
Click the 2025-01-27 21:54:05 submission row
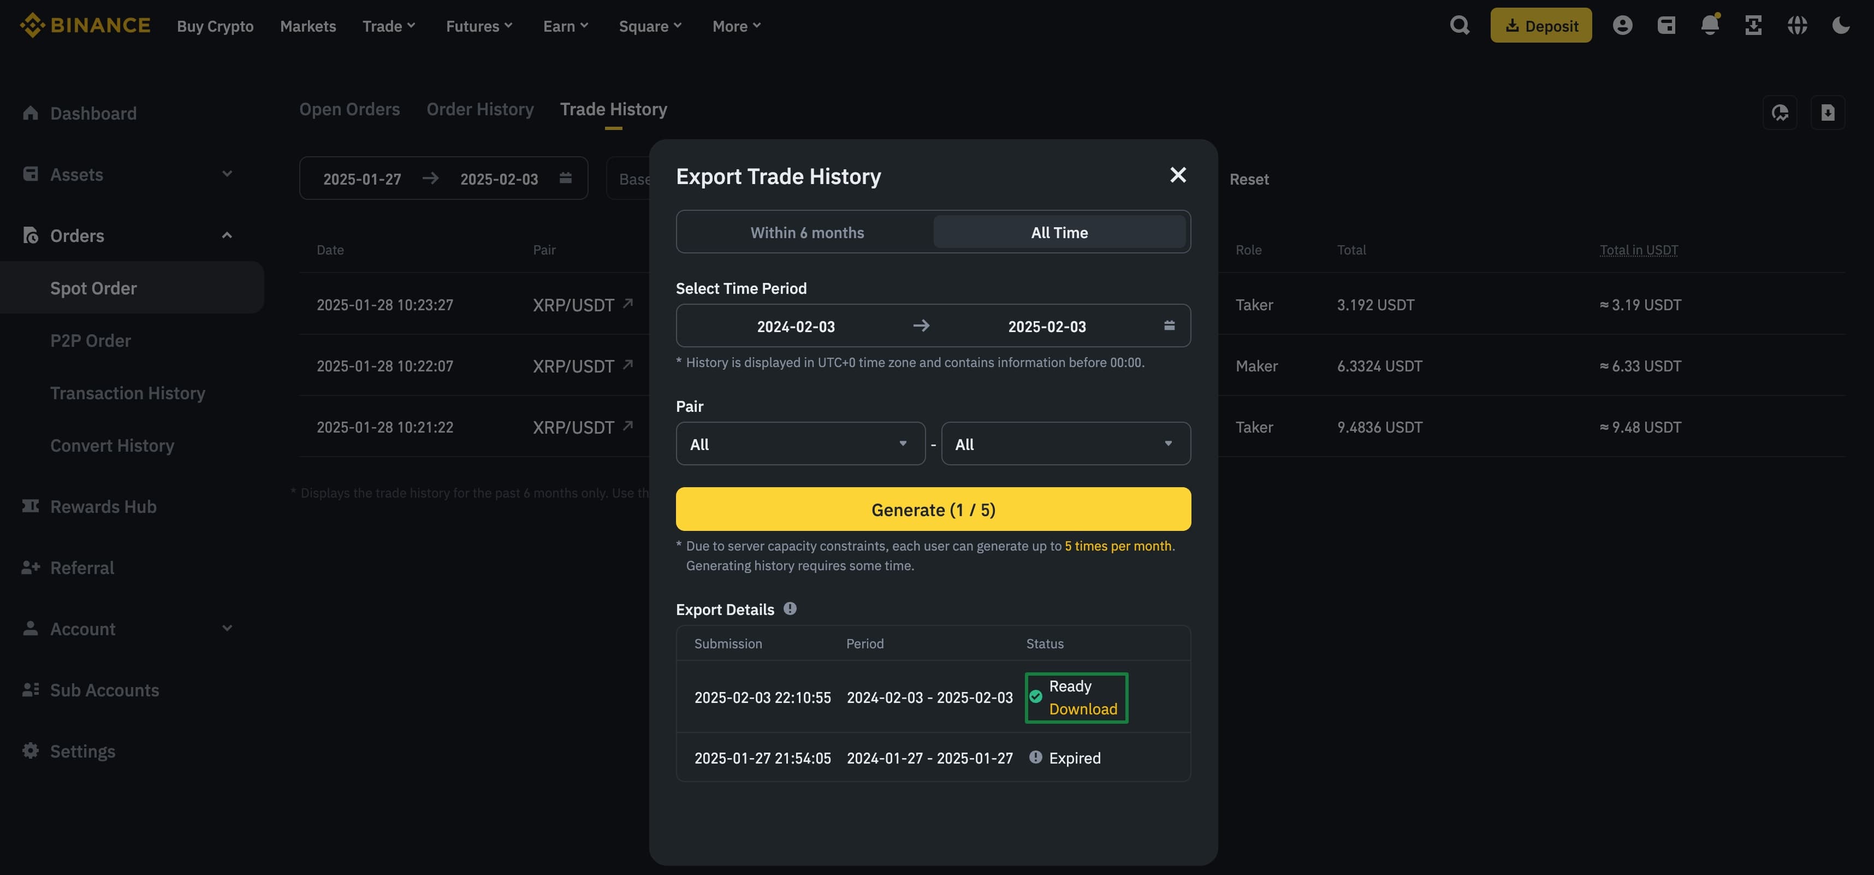click(x=933, y=757)
